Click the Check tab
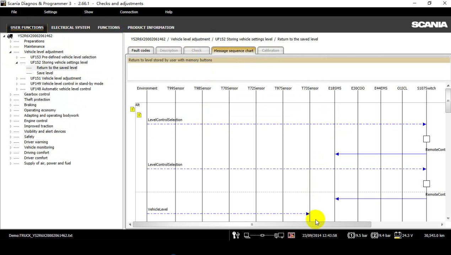 pyautogui.click(x=197, y=51)
